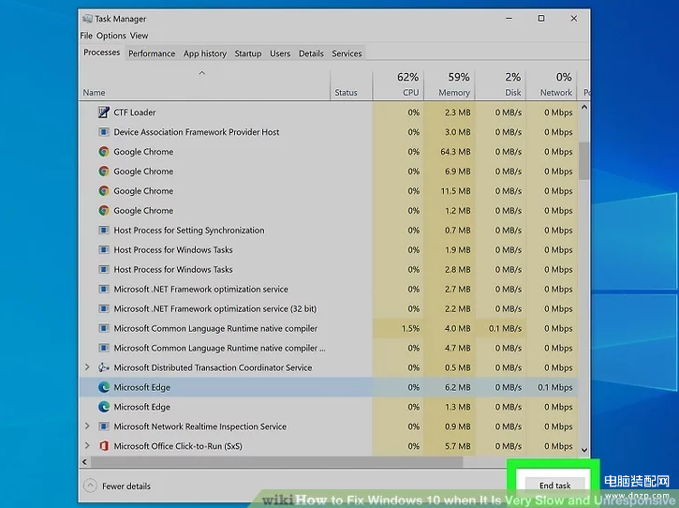Select the Processes tab
The width and height of the screenshot is (679, 508).
[102, 52]
